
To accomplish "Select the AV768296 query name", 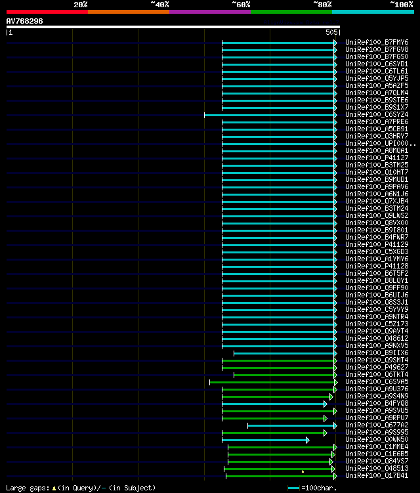I will coord(24,21).
